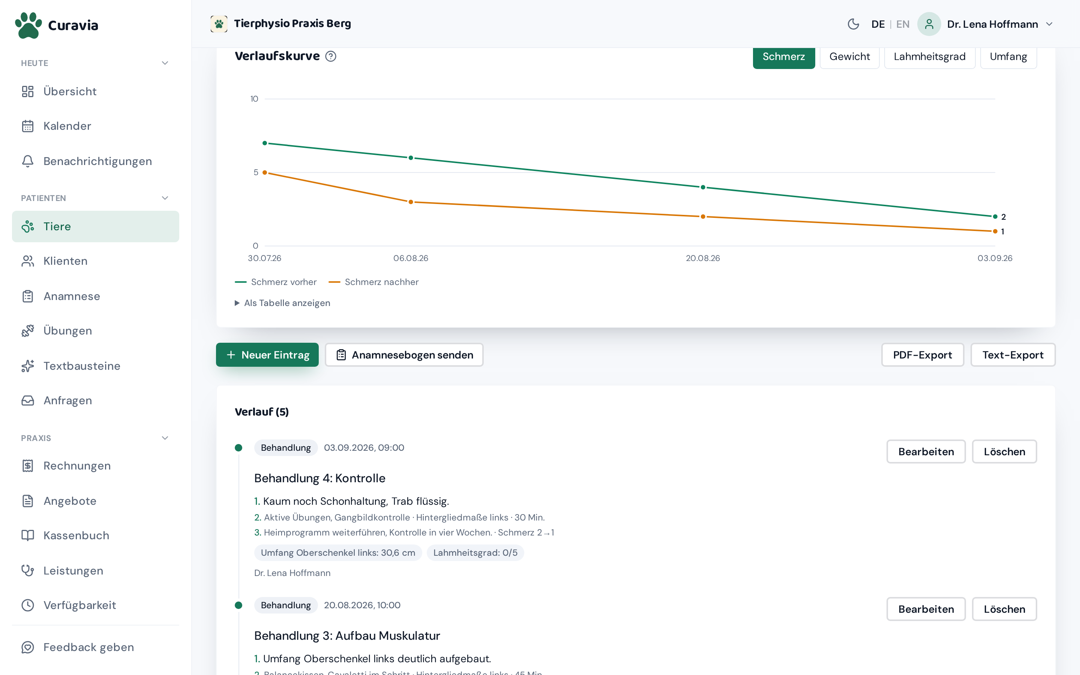Click the Neuer Eintrag button
Viewport: 1080px width, 675px height.
pos(267,355)
